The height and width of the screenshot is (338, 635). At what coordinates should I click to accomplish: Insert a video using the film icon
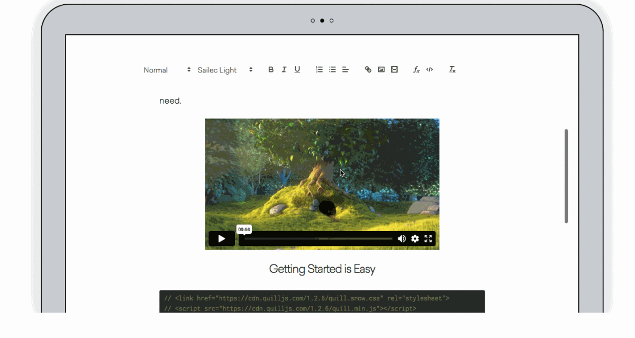[394, 70]
